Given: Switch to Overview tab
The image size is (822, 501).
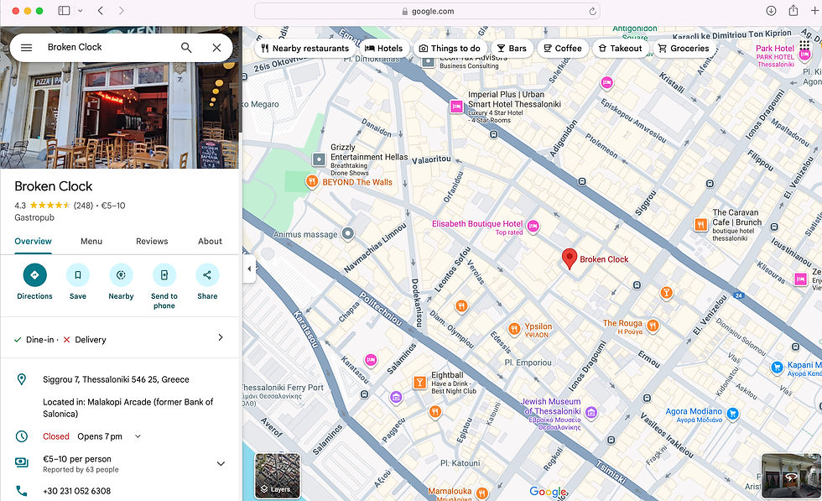Looking at the screenshot, I should click(x=33, y=242).
